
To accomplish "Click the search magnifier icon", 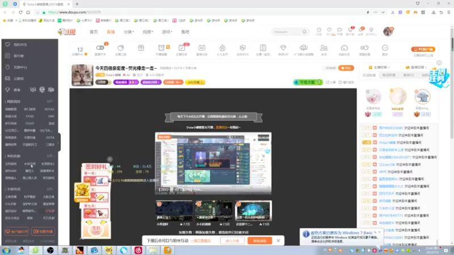I will tap(304, 32).
